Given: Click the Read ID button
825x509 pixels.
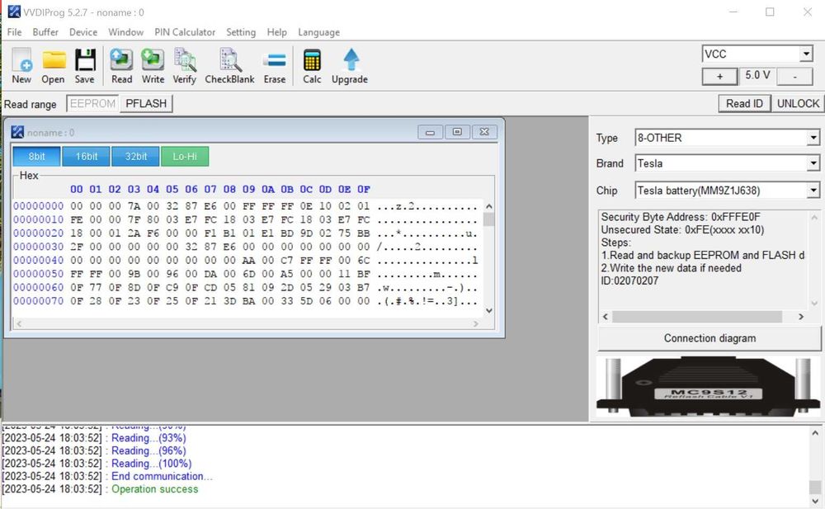Looking at the screenshot, I should (744, 104).
